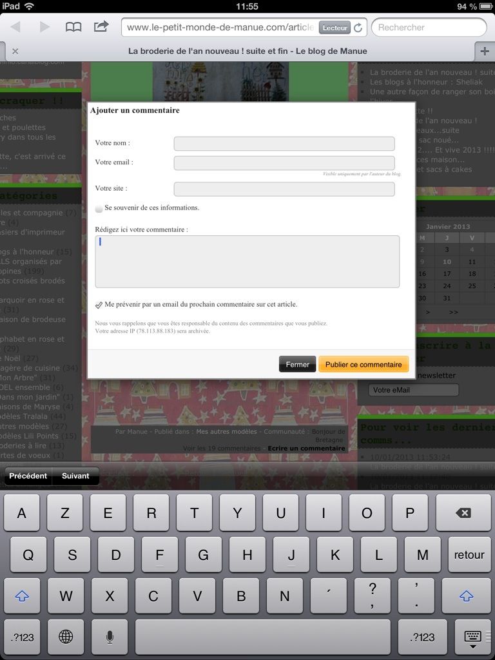
Task: Tap the Safari back arrow
Action: 15,27
